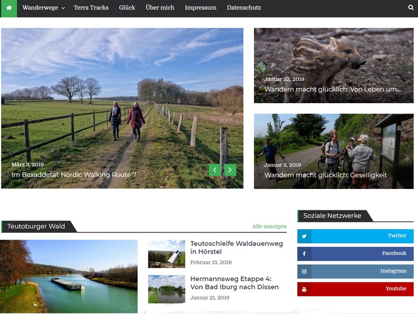Open the Instagram social button
418x314 pixels.
(x=355, y=271)
